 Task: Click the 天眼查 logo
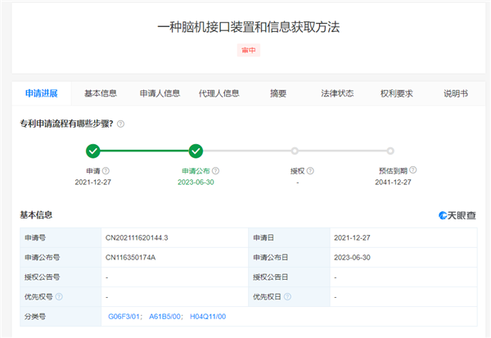click(458, 215)
